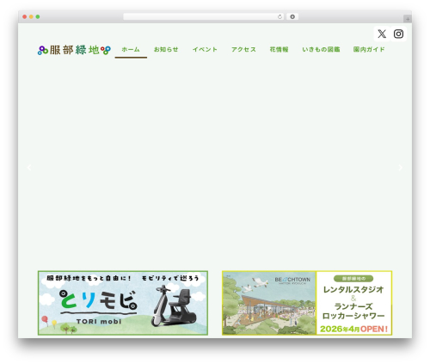Minimize the window with yellow button
This screenshot has width=430, height=364.
click(31, 17)
